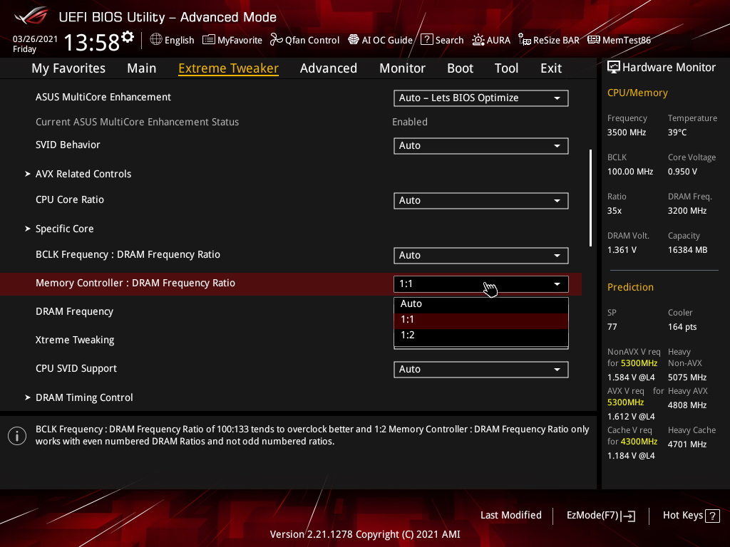
Task: Open the CPU Core Ratio dropdown
Action: tap(481, 200)
